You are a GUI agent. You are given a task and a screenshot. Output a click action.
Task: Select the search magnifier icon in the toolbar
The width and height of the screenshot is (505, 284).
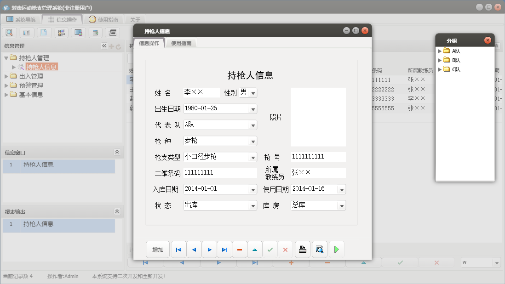click(x=9, y=33)
